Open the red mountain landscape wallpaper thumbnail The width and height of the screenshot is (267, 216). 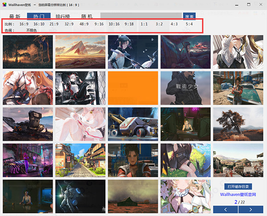coord(80,52)
